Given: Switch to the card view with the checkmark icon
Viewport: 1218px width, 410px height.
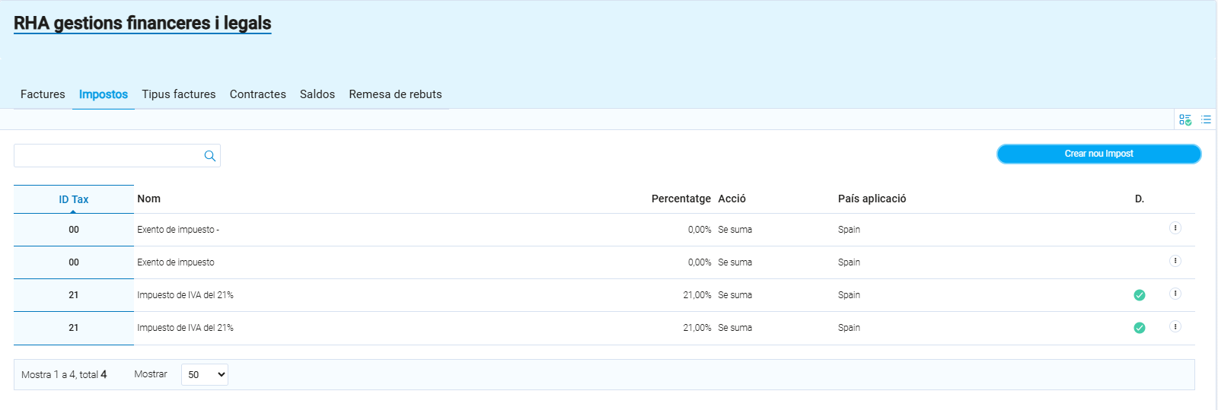Looking at the screenshot, I should coord(1185,119).
